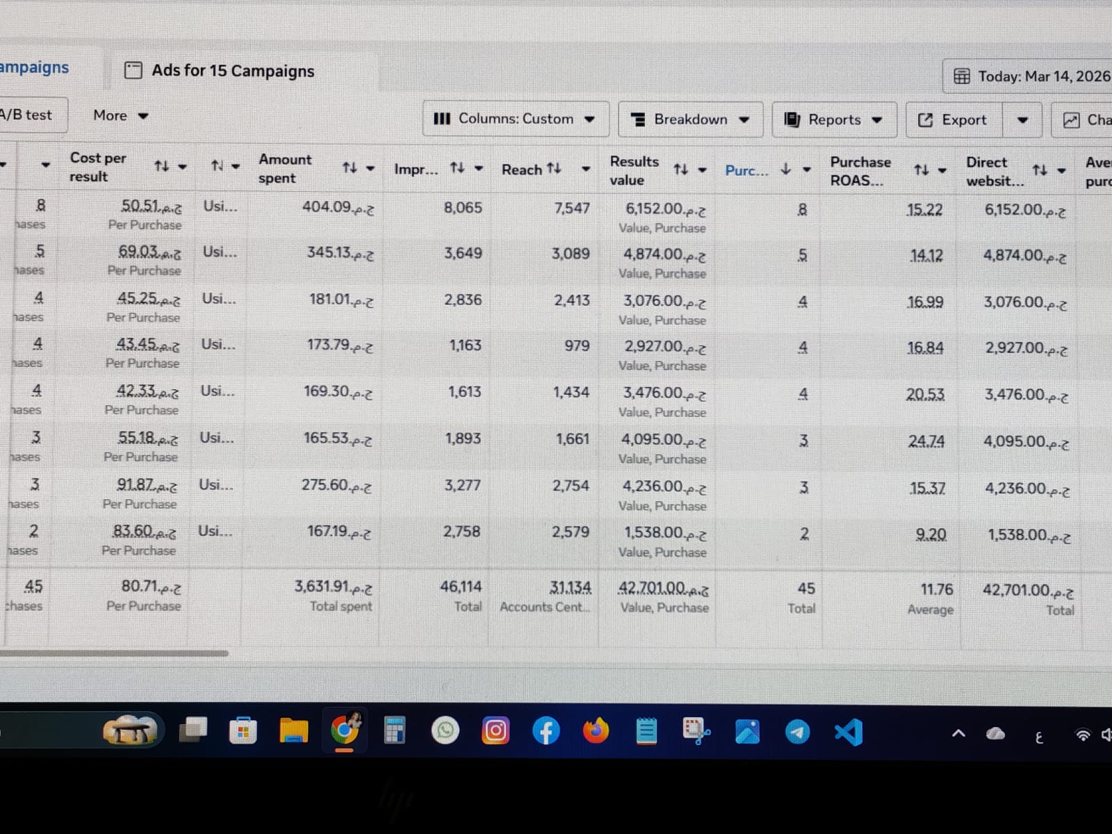Open Instagram from the taskbar
This screenshot has height=834, width=1112.
(496, 730)
